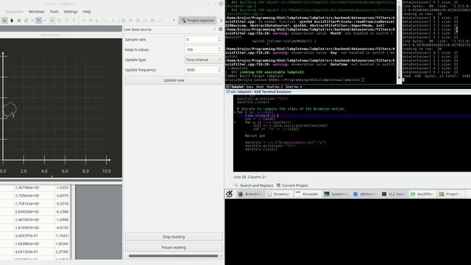Open the Datapicker menu
471x265 pixels.
(15, 12)
